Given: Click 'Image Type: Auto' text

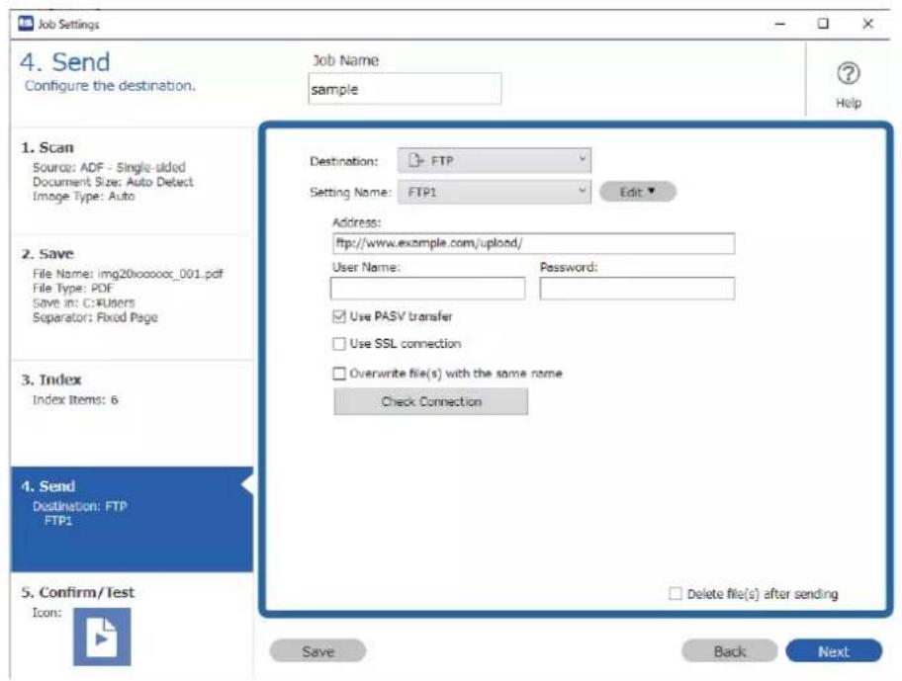Looking at the screenshot, I should [83, 196].
